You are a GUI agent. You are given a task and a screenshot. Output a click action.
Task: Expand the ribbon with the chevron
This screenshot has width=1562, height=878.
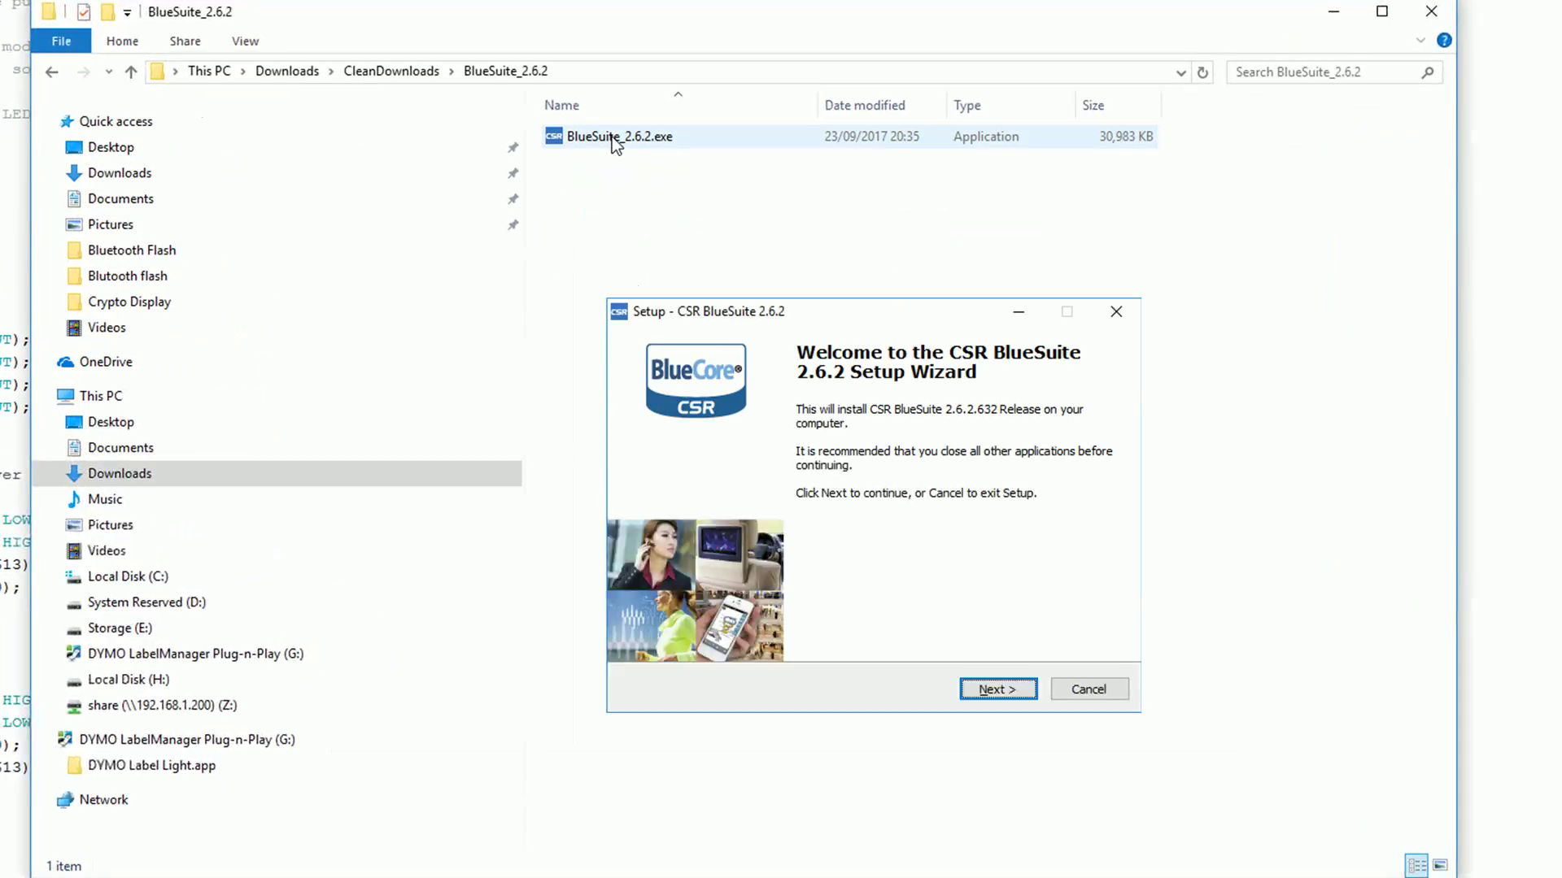click(x=1420, y=41)
